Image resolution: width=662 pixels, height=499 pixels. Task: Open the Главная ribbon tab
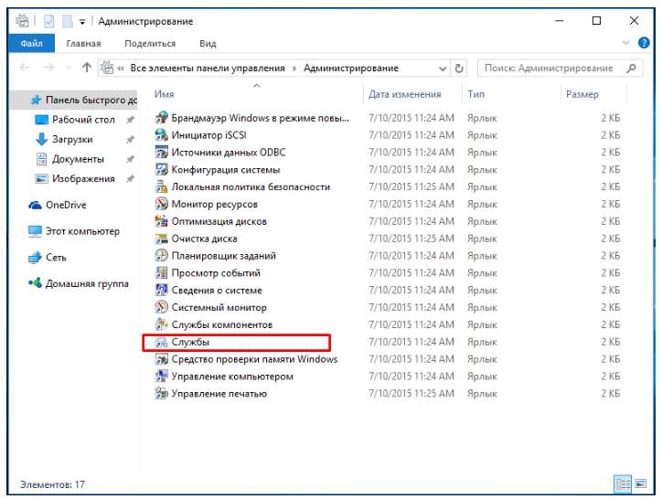coord(83,44)
